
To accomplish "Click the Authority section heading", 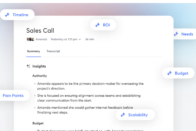I will 40,76.
